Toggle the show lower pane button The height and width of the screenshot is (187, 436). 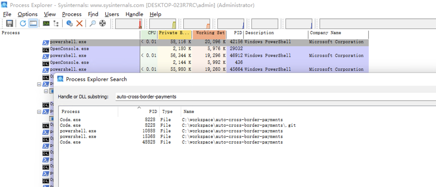tap(33, 23)
